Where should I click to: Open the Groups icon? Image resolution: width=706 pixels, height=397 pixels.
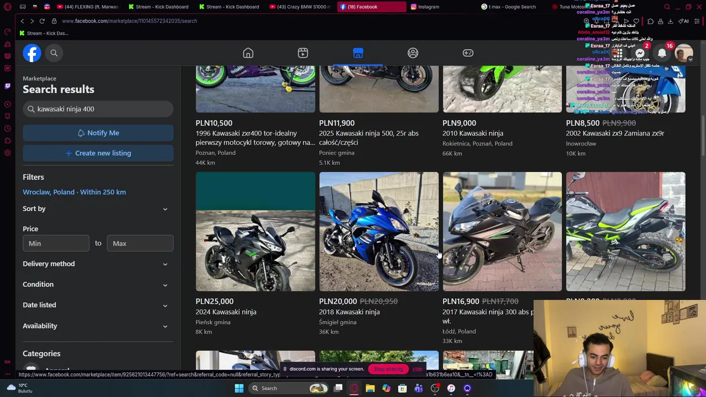pos(413,53)
